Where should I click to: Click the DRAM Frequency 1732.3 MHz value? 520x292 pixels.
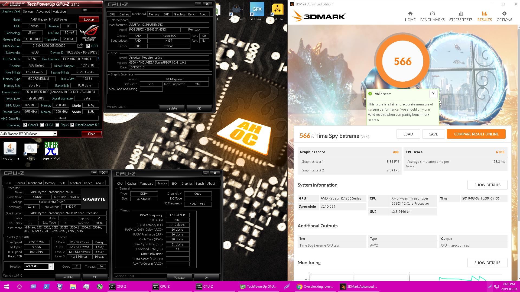[177, 215]
